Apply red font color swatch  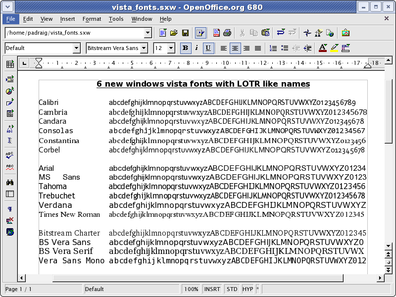click(323, 48)
